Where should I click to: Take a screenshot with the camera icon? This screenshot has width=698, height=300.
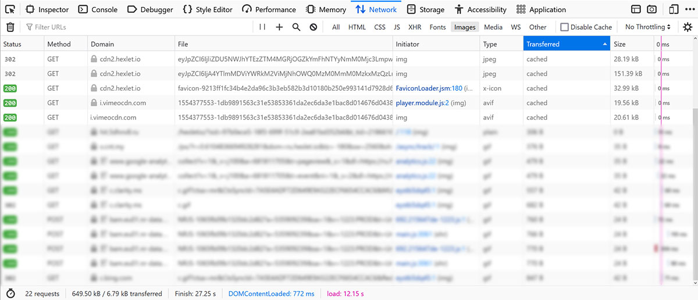pyautogui.click(x=653, y=9)
